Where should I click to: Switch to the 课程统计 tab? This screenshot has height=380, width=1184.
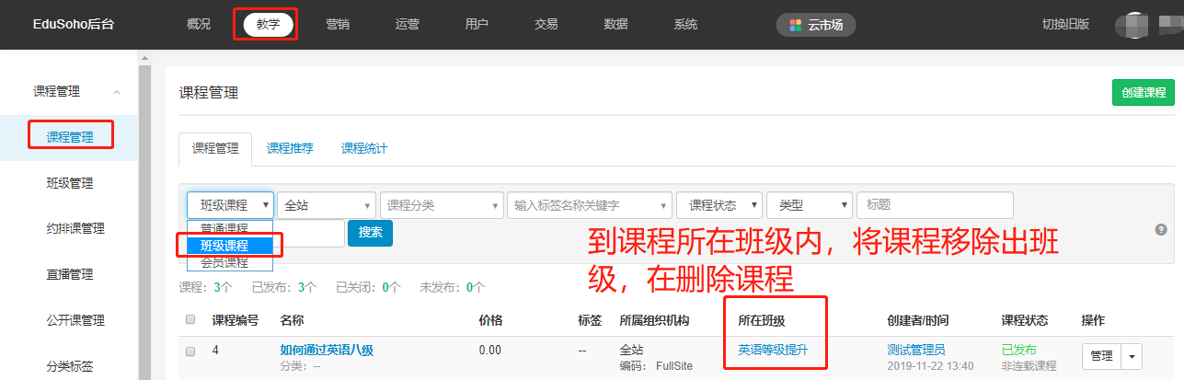pos(364,148)
